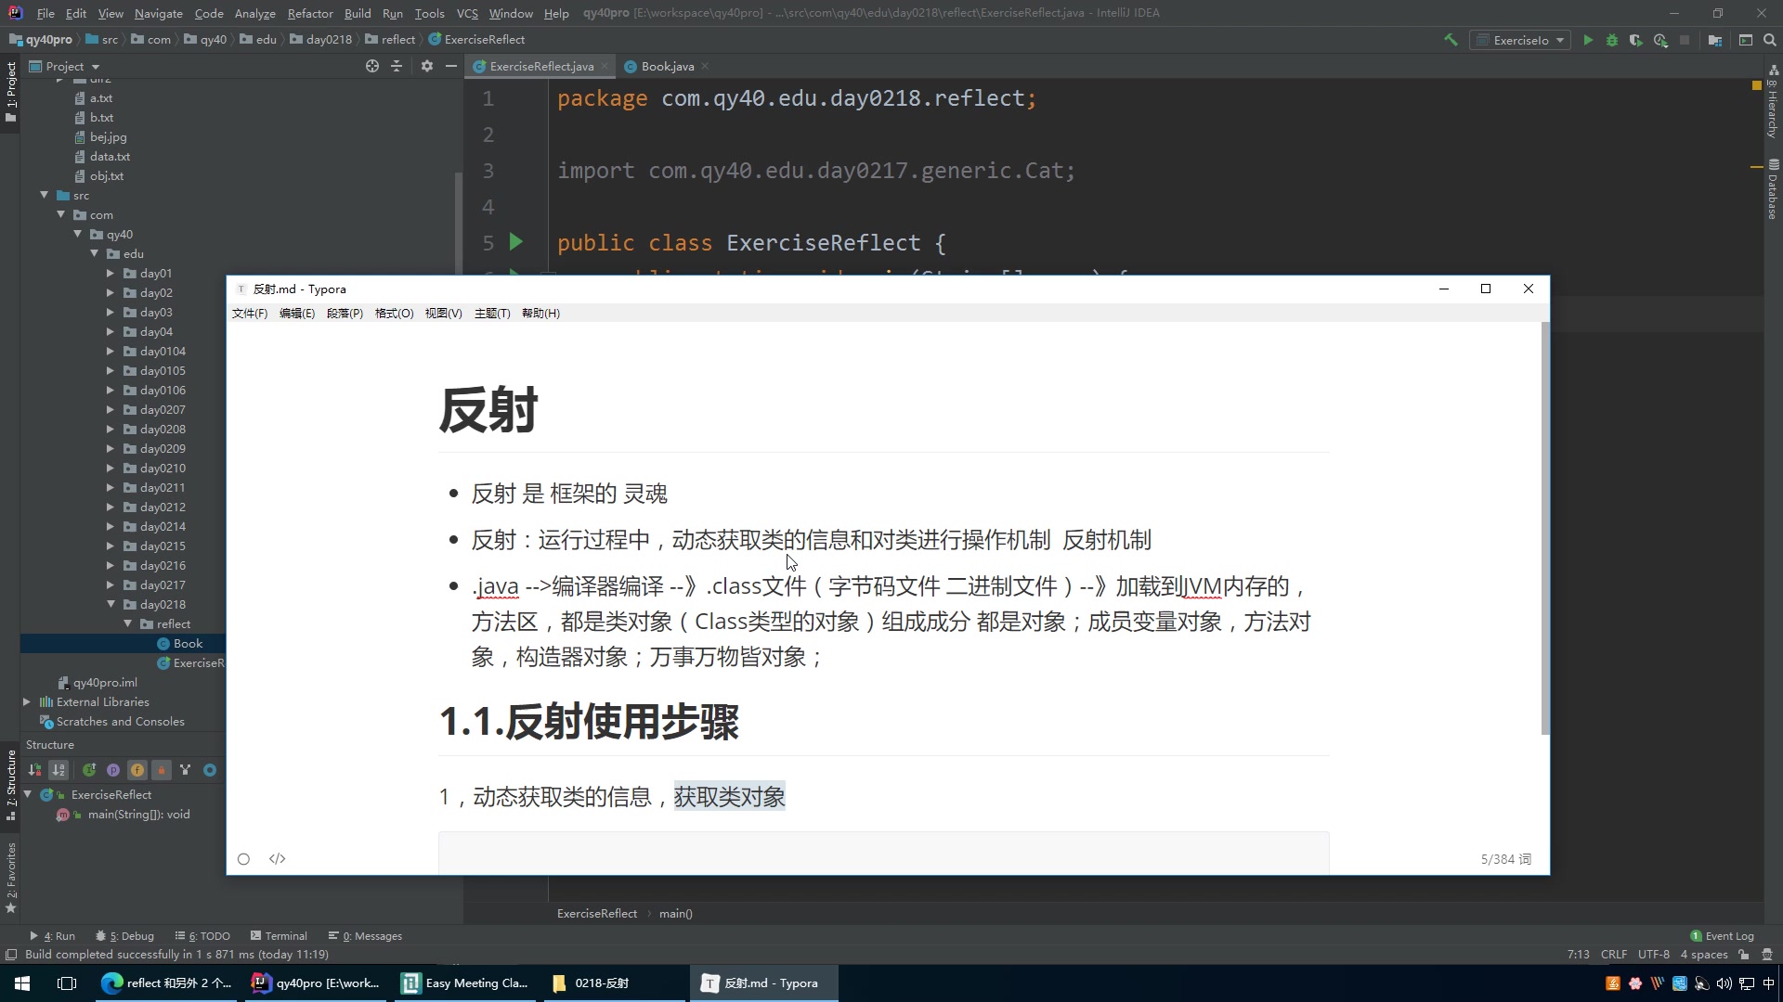Switch to ExerciseReflect.java tab

(x=539, y=66)
